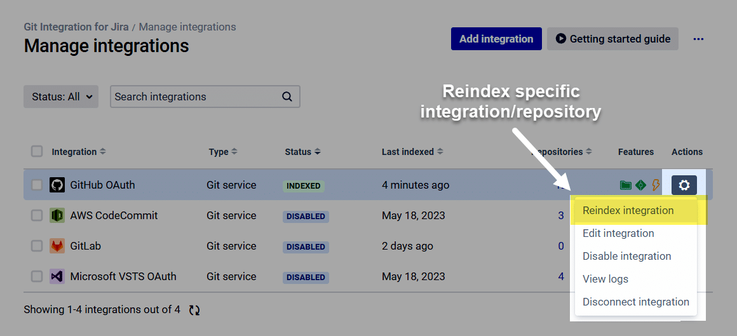Click the green folder feature icon
The image size is (737, 336).
pyautogui.click(x=626, y=185)
